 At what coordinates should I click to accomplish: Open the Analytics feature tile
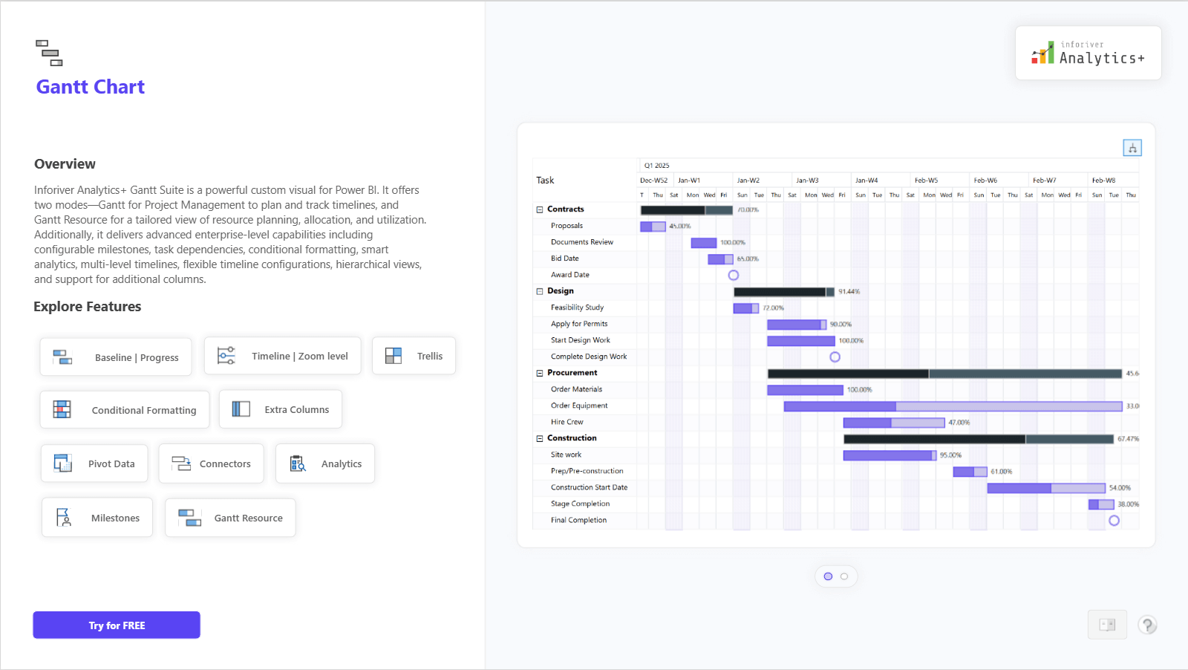(x=325, y=464)
